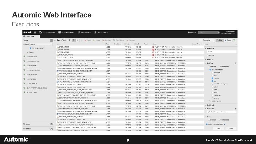Click the Reset button
This screenshot has height=144, width=256.
(x=231, y=129)
